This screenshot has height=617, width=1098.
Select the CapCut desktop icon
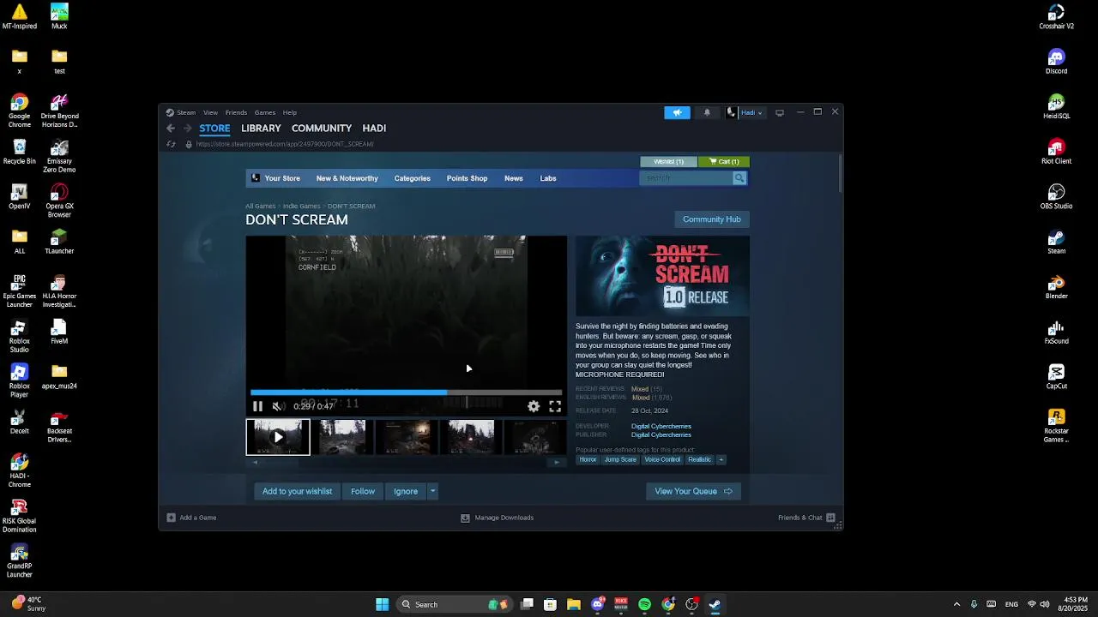[1056, 376]
